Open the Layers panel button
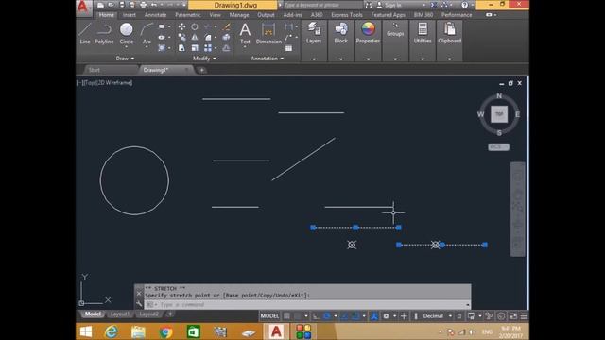The width and height of the screenshot is (605, 340). (314, 33)
